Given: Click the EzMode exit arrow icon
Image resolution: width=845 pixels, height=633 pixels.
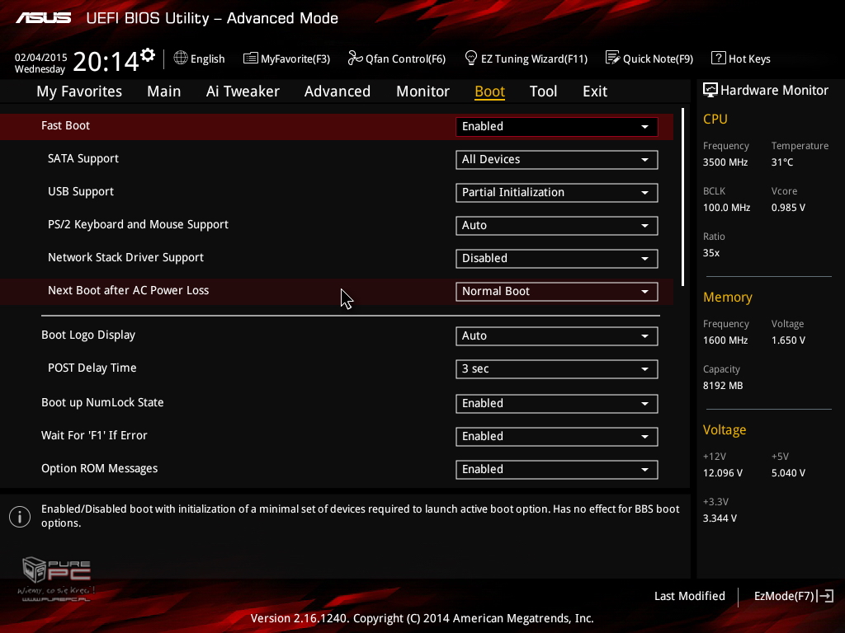Looking at the screenshot, I should 825,596.
